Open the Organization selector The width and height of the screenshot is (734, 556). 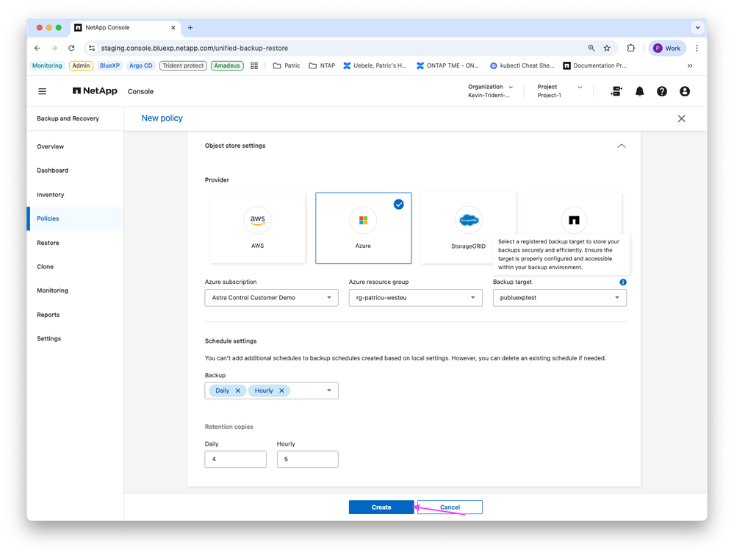[490, 91]
